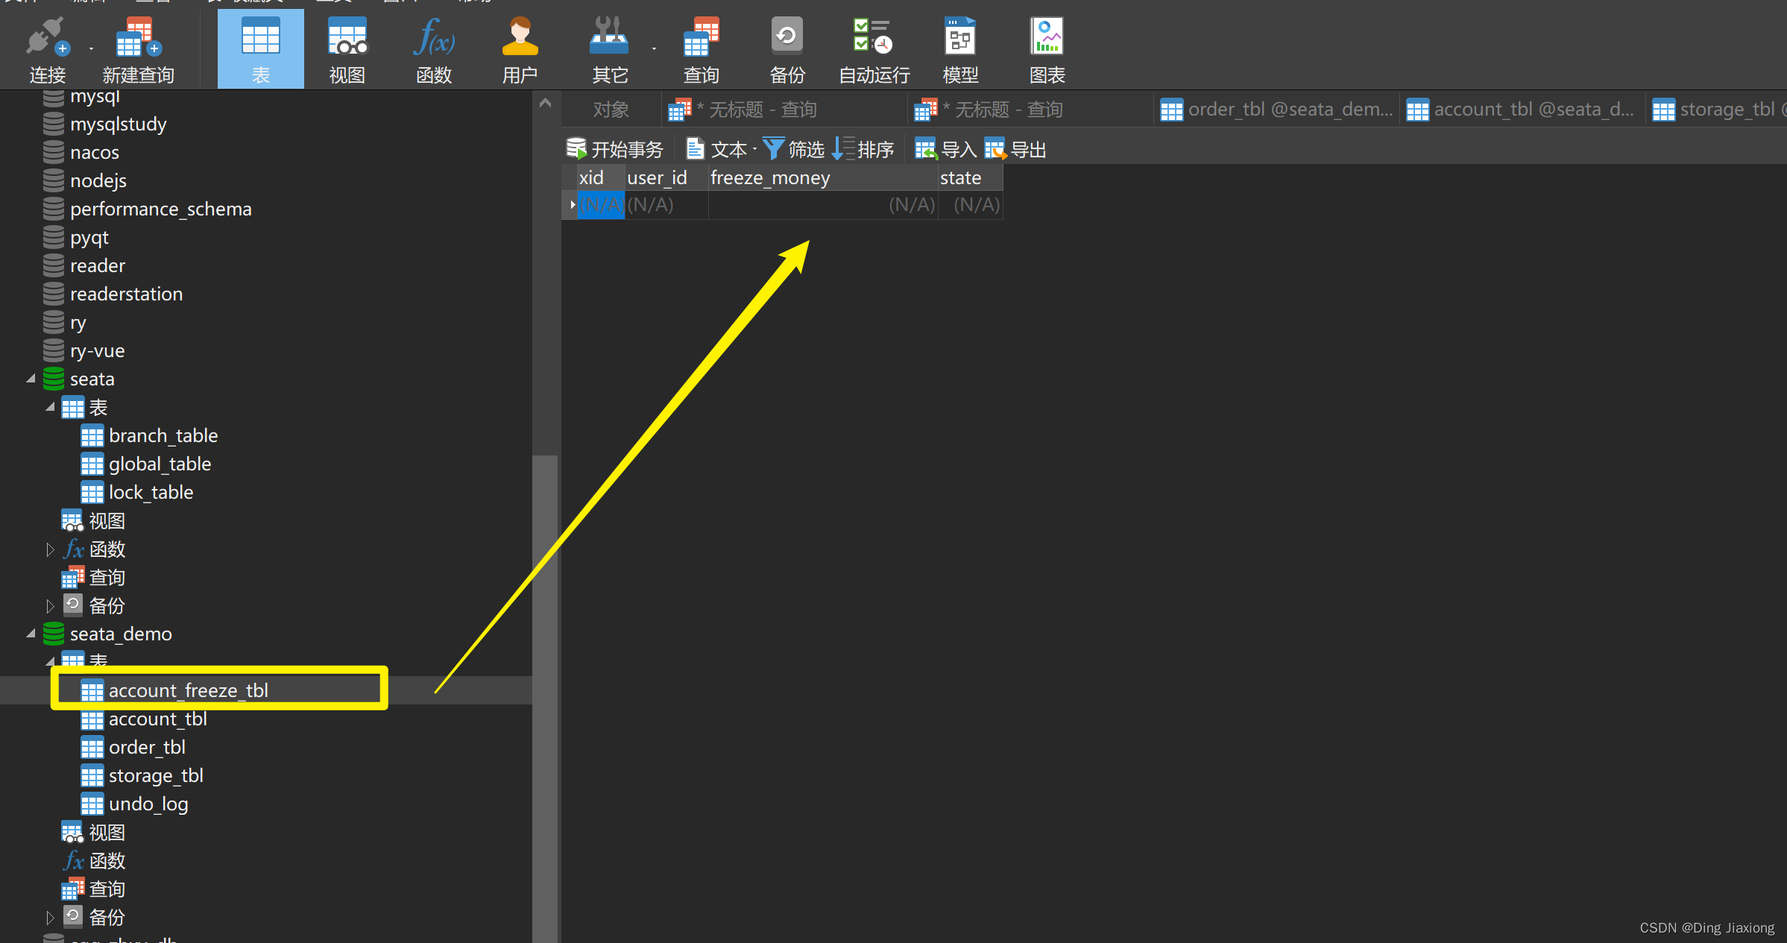Click the user_id (N/A) cell
The height and width of the screenshot is (943, 1787).
tap(666, 204)
